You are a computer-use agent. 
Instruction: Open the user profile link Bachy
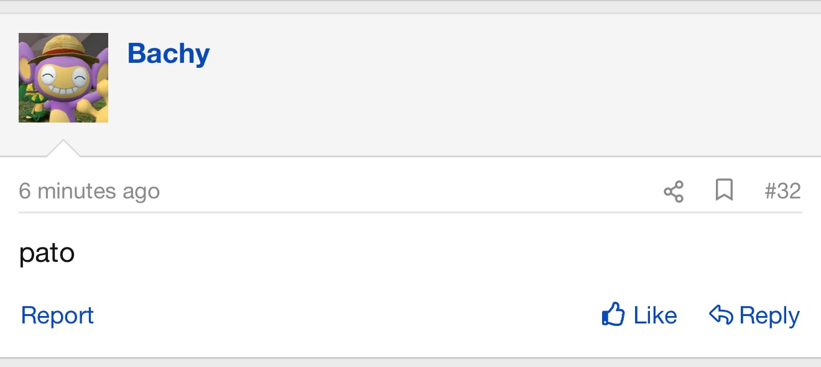click(169, 54)
